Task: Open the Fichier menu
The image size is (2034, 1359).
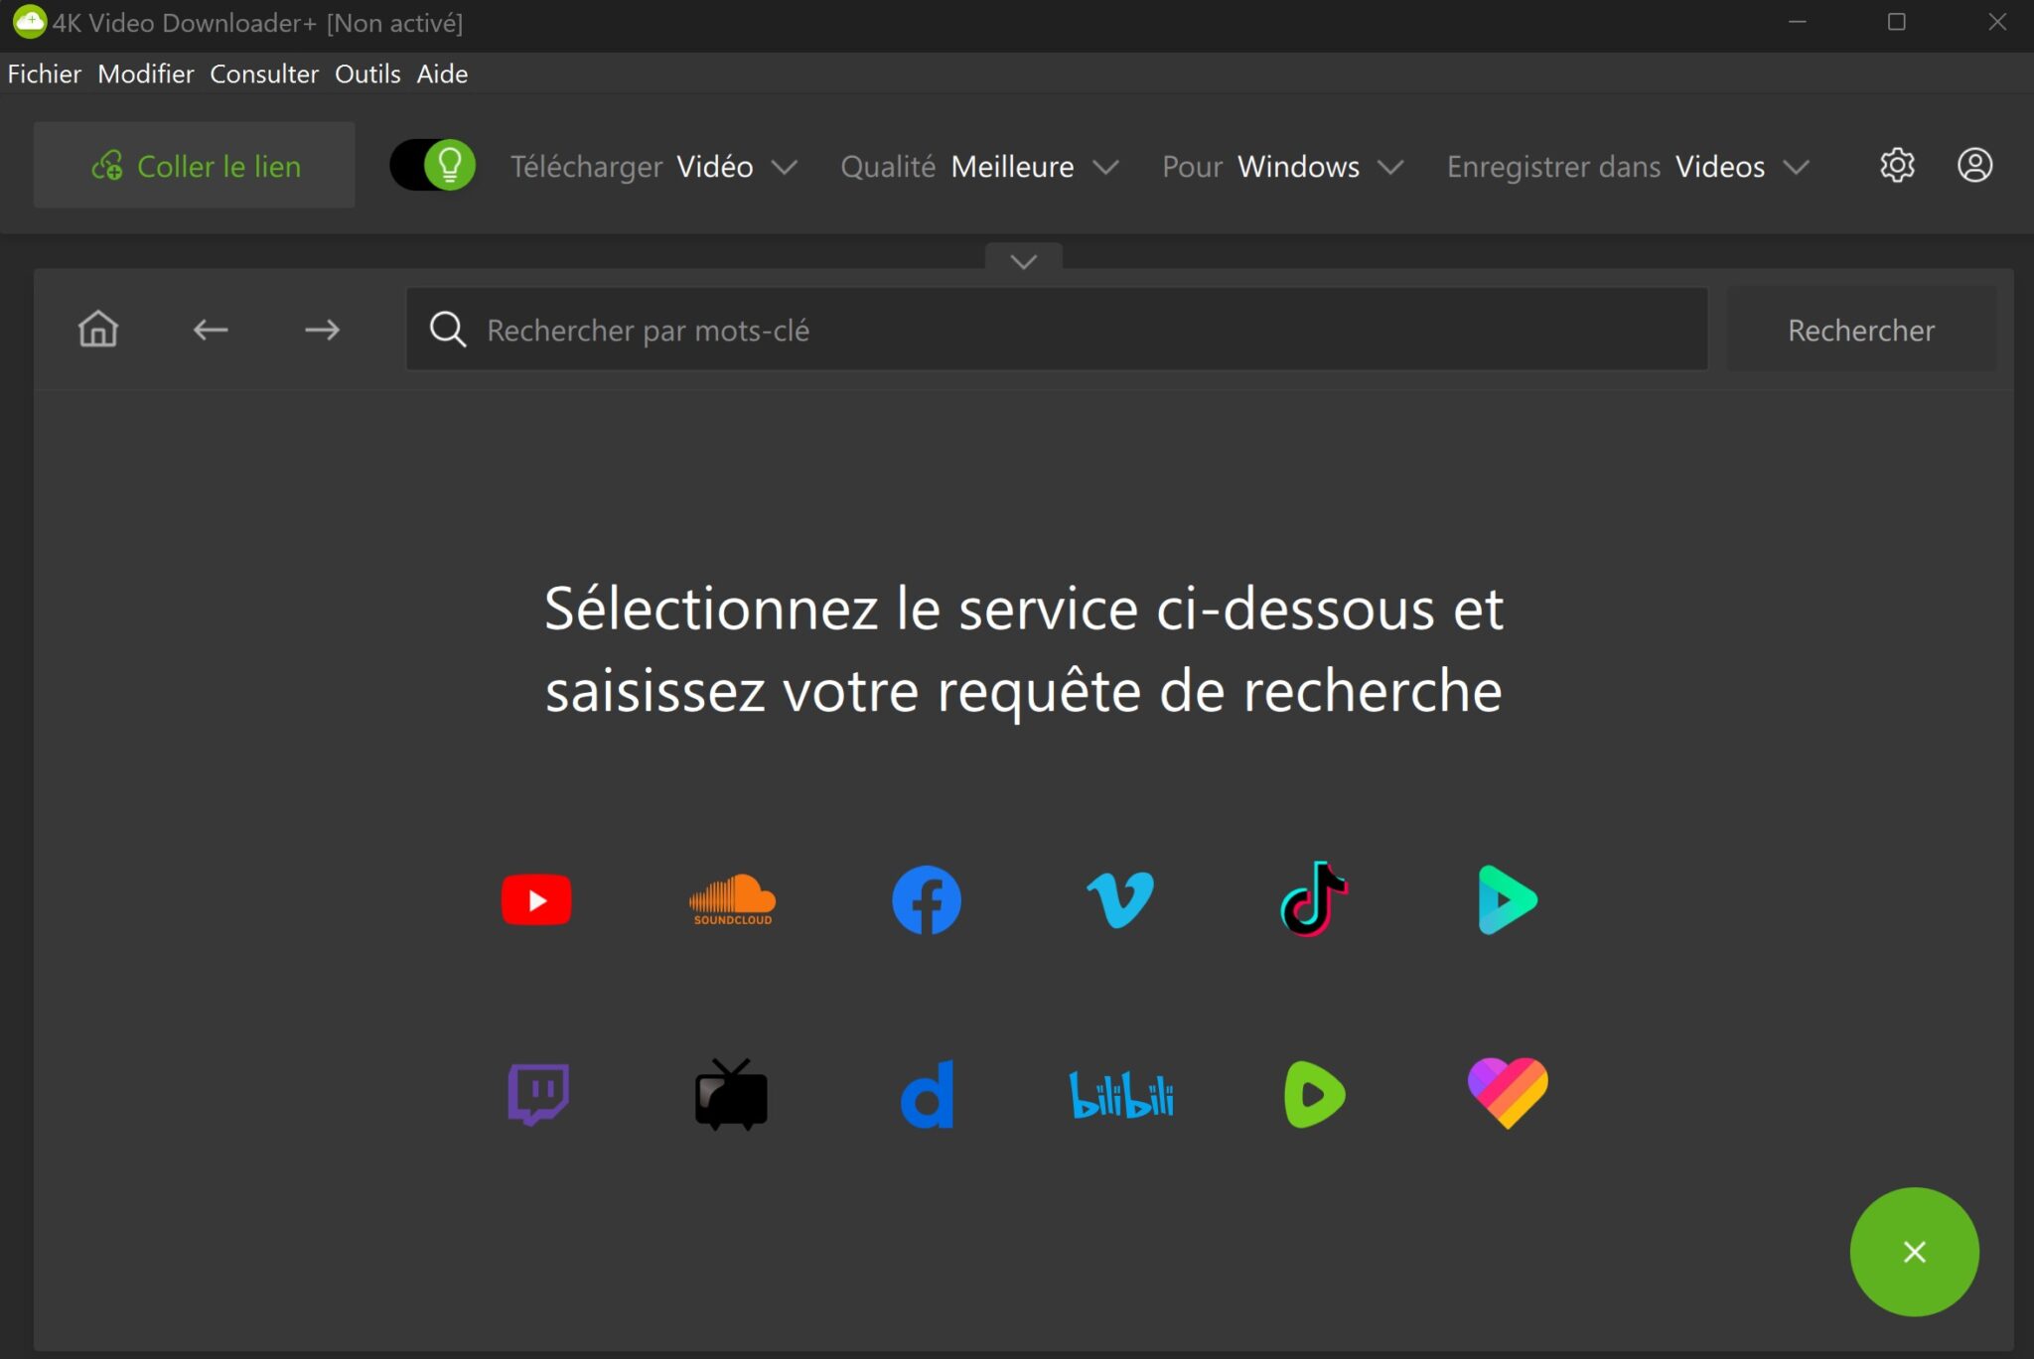Action: pos(45,73)
